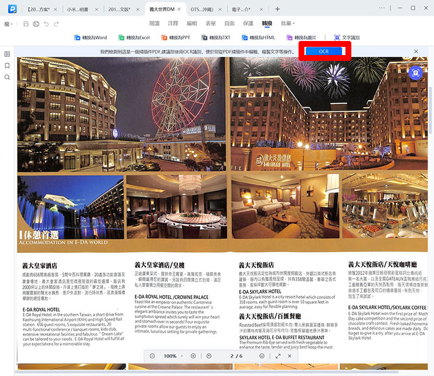The width and height of the screenshot is (434, 376).
Task: Open the 編輯 menu tab
Action: point(192,23)
